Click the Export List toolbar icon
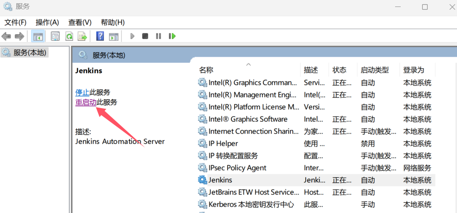 pyautogui.click(x=82, y=36)
